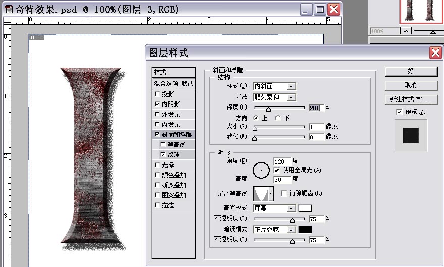Click the 软化 soften slider handle
The width and height of the screenshot is (444, 267).
pos(255,138)
